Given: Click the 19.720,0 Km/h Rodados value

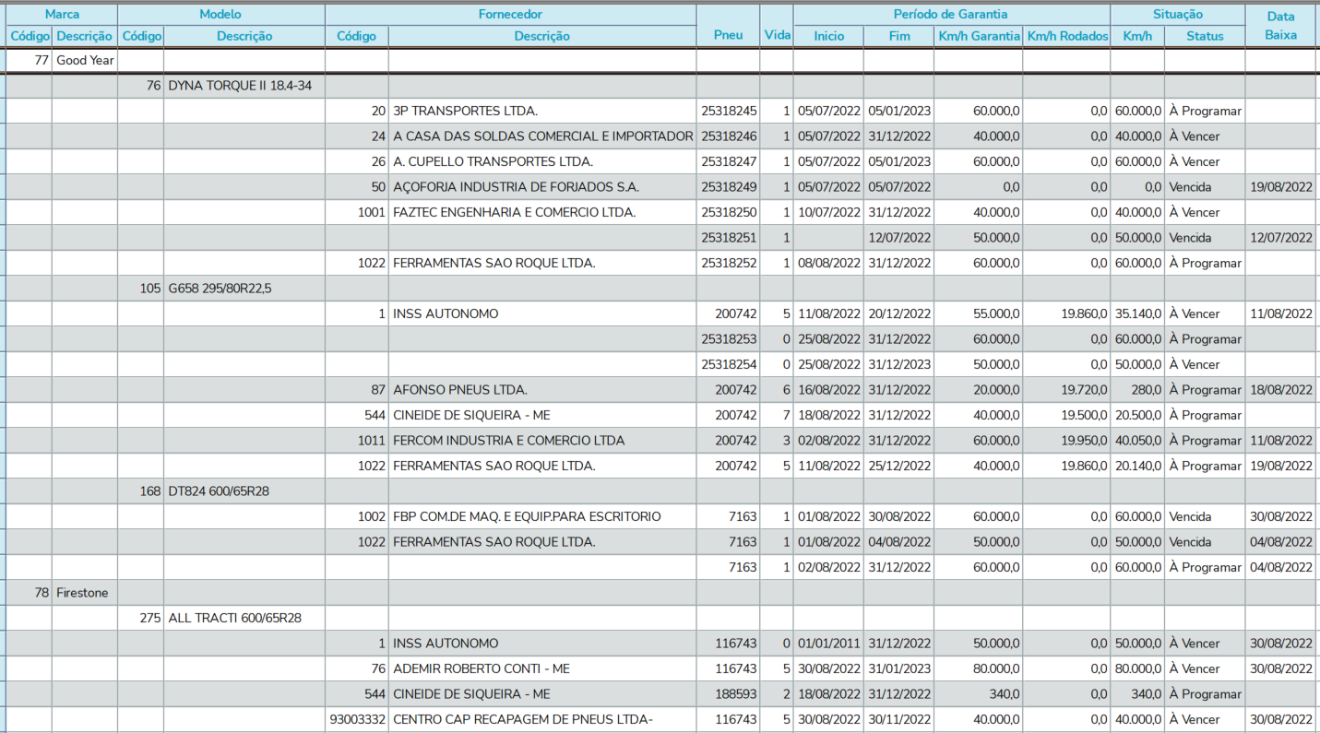Looking at the screenshot, I should (1084, 390).
